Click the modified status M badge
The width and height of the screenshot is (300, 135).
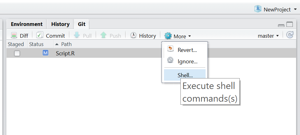45,53
